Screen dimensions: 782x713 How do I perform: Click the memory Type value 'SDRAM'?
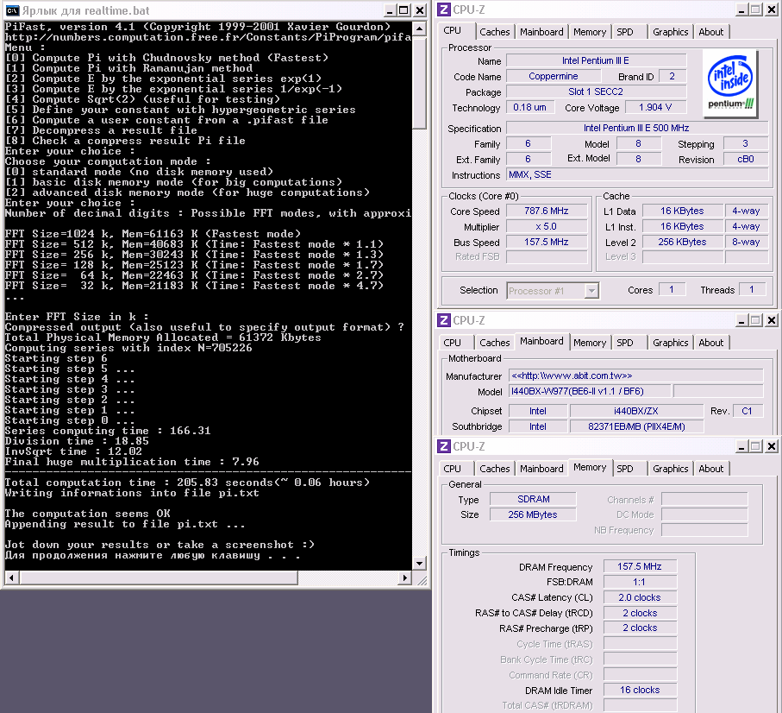[533, 499]
